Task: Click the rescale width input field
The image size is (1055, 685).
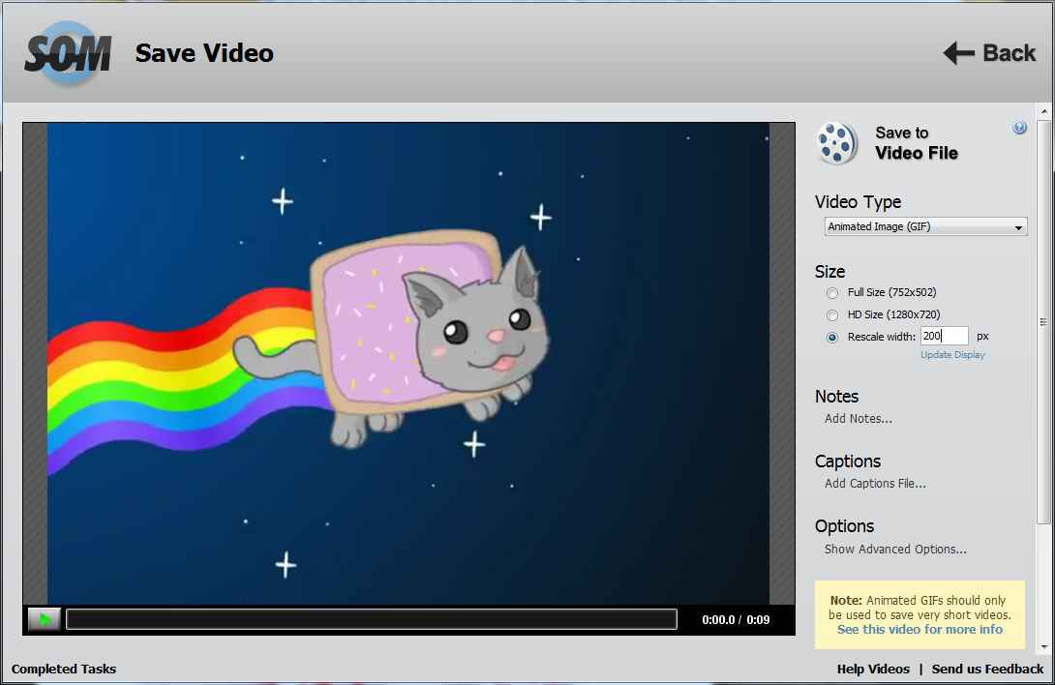Action: (x=944, y=336)
